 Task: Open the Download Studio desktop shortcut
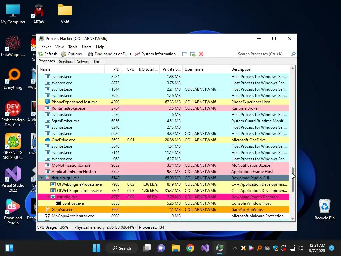pos(13,212)
